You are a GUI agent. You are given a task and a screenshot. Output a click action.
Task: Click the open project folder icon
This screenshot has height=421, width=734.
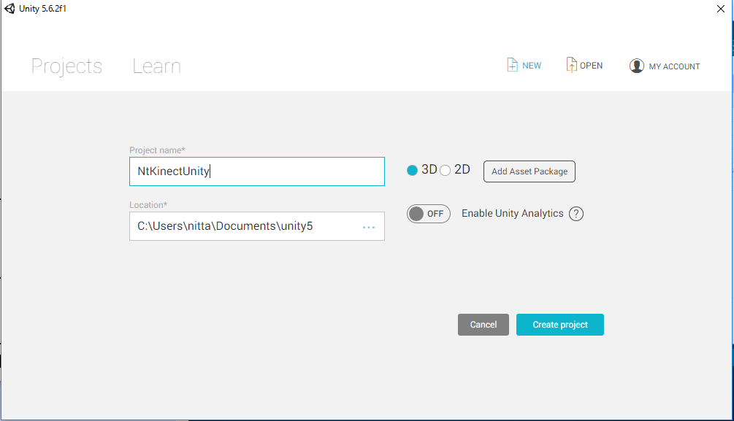(x=571, y=66)
